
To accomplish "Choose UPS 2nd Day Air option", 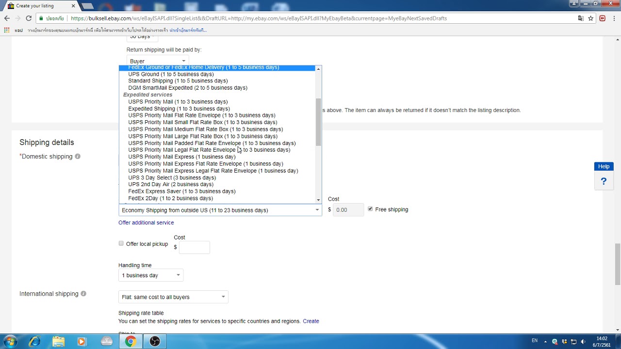I will (x=171, y=184).
